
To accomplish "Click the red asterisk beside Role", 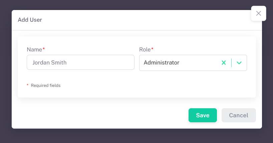I will pyautogui.click(x=153, y=49).
